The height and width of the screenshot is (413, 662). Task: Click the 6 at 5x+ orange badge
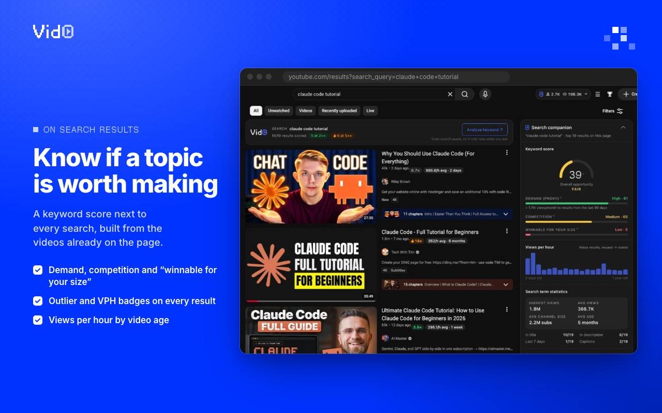[x=342, y=136]
